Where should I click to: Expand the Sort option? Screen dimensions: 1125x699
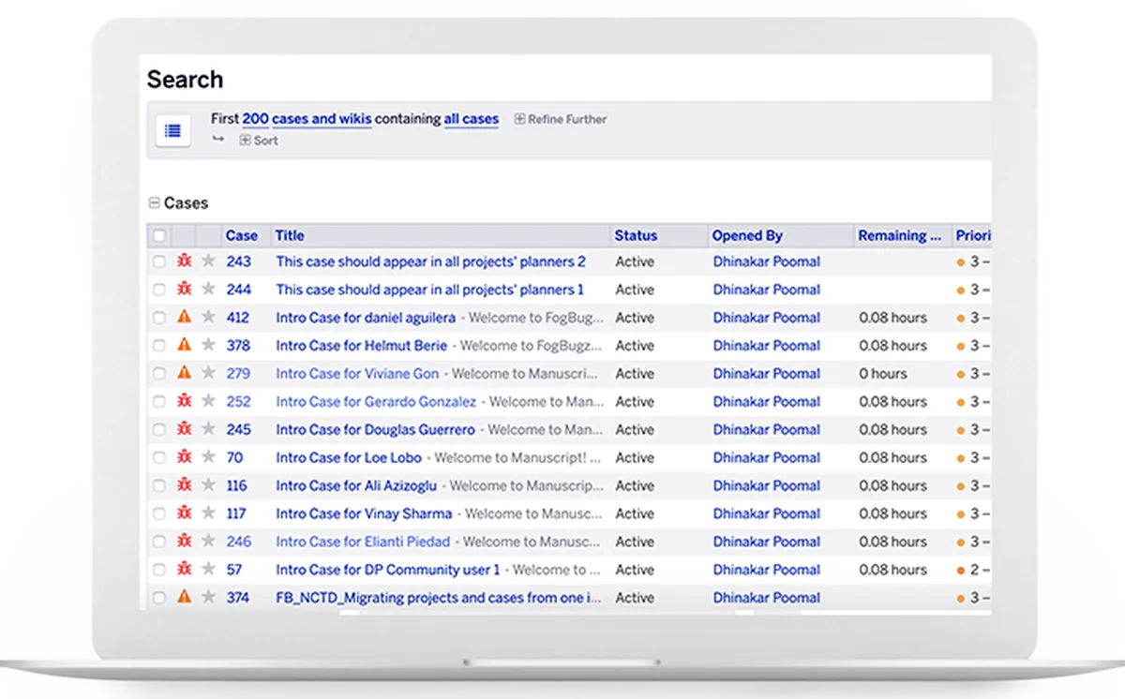pos(259,141)
